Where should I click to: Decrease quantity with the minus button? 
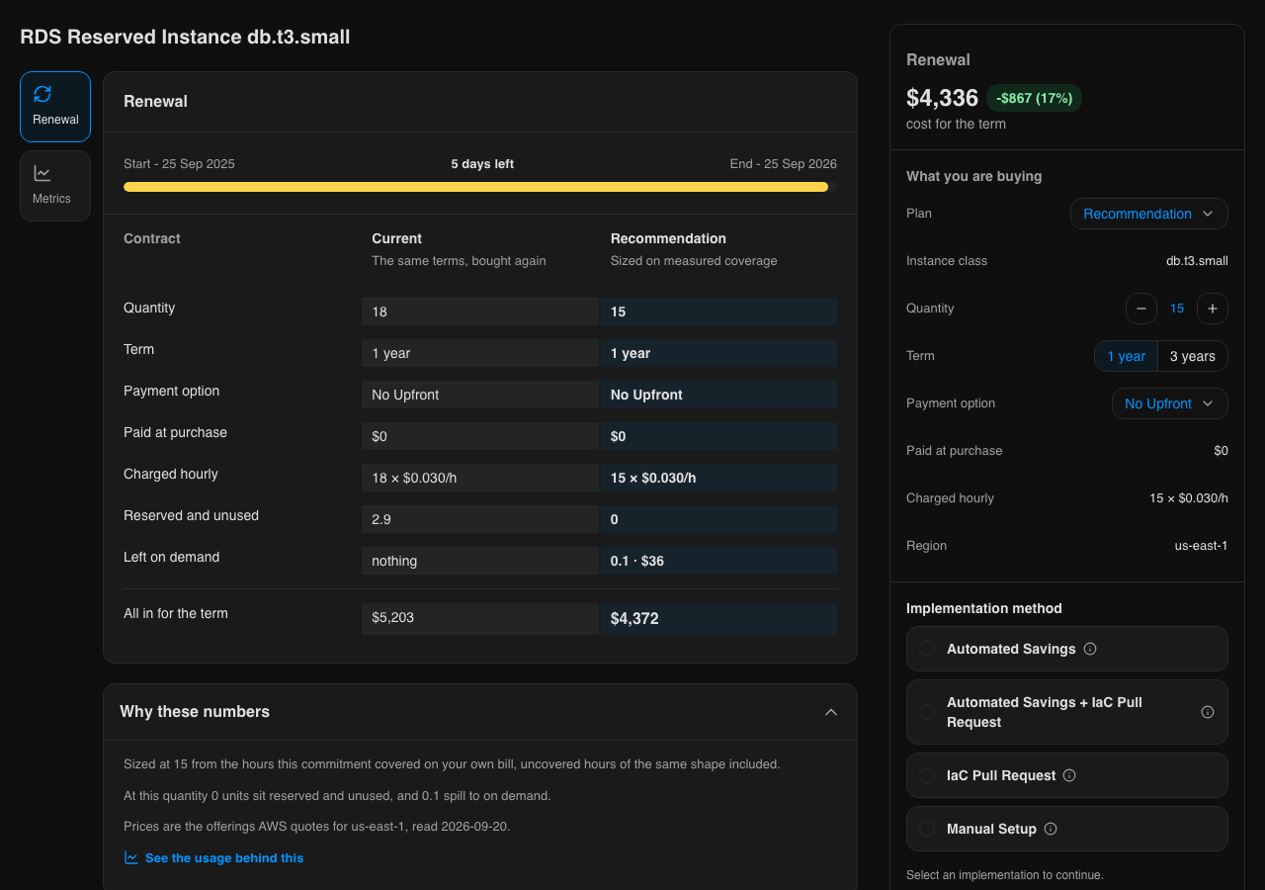(1140, 309)
